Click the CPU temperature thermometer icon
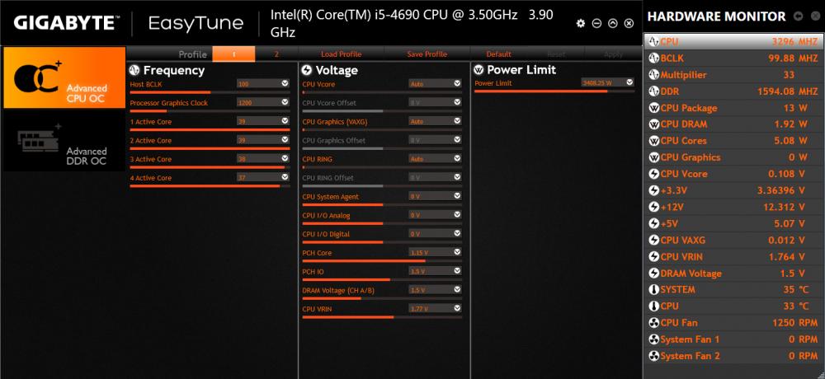The width and height of the screenshot is (825, 379). (x=654, y=306)
